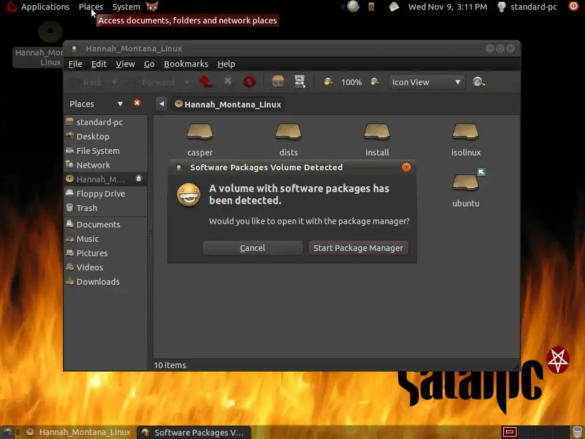The height and width of the screenshot is (439, 585).
Task: Select Downloads in the Places sidebar
Action: pyautogui.click(x=106, y=281)
